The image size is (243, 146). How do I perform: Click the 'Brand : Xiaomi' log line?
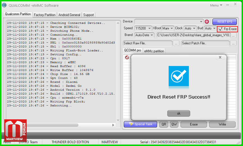click(42, 82)
